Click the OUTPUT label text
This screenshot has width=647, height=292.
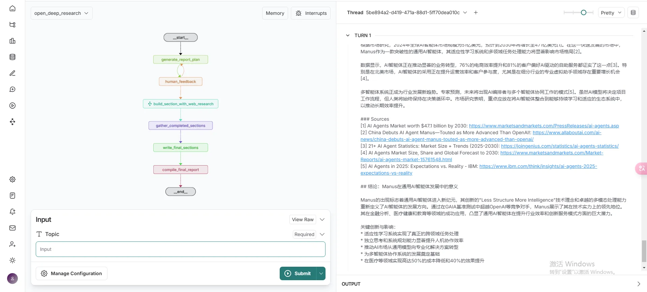tap(351, 284)
